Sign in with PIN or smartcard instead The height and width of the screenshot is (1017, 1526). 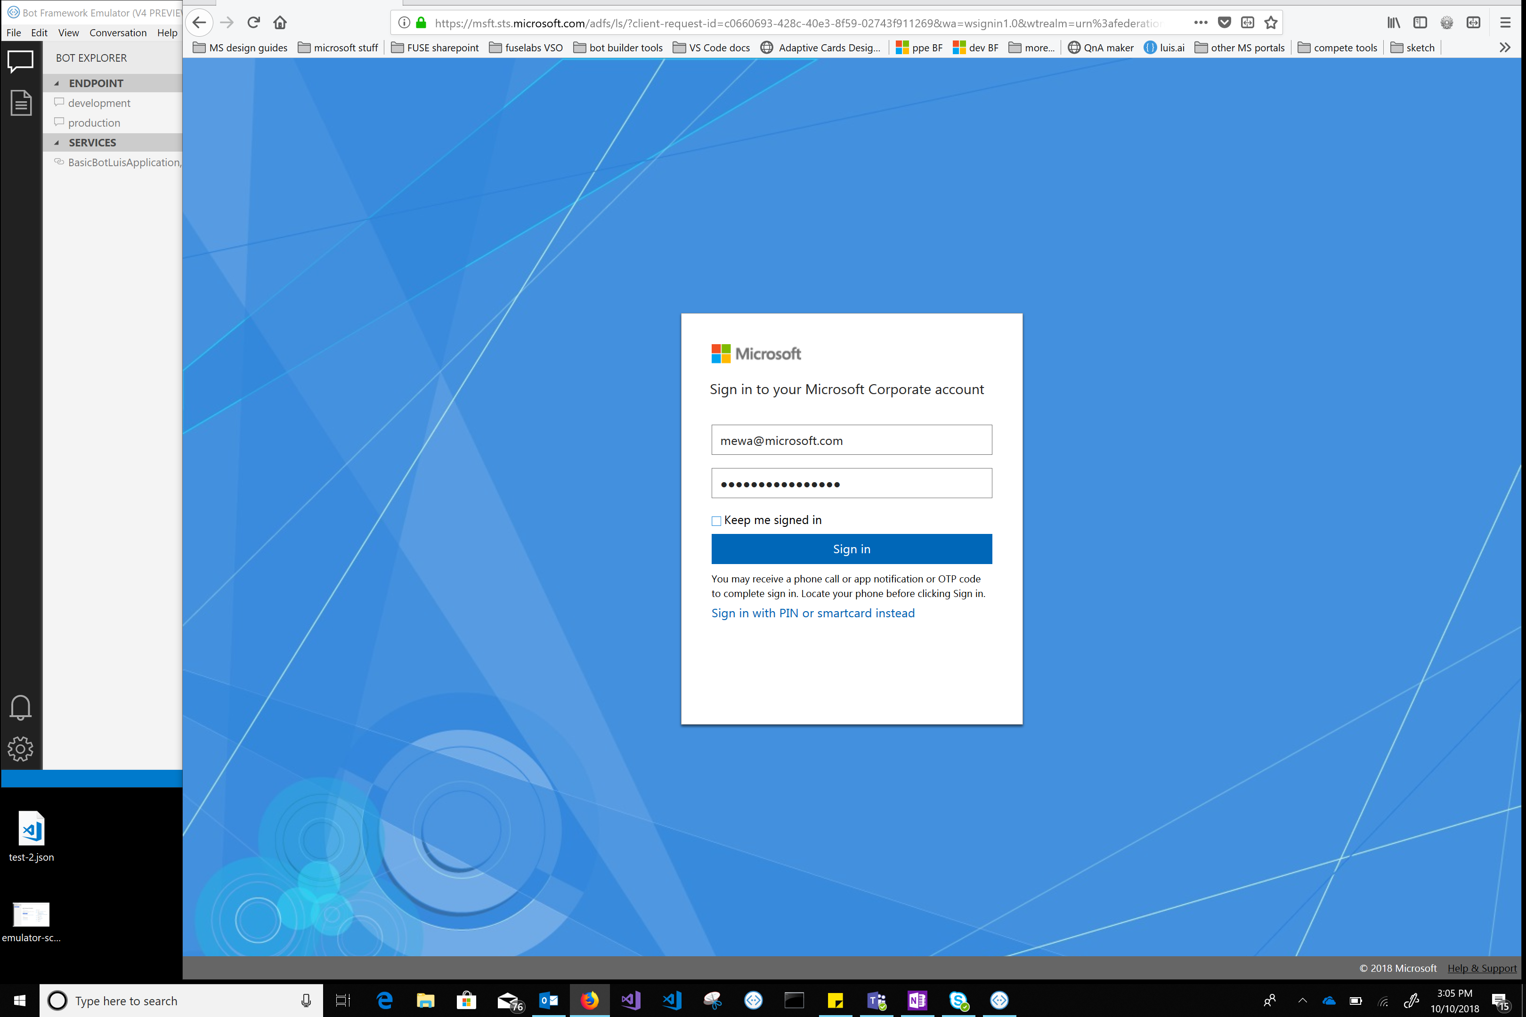click(813, 613)
